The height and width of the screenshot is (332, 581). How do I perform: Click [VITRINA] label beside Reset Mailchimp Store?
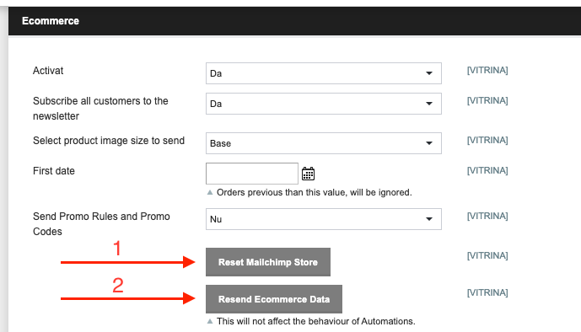487,256
